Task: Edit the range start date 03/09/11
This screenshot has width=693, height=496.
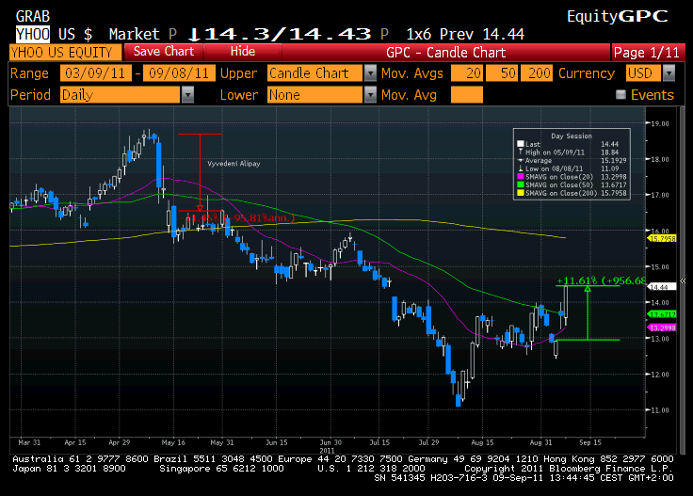Action: click(x=95, y=73)
